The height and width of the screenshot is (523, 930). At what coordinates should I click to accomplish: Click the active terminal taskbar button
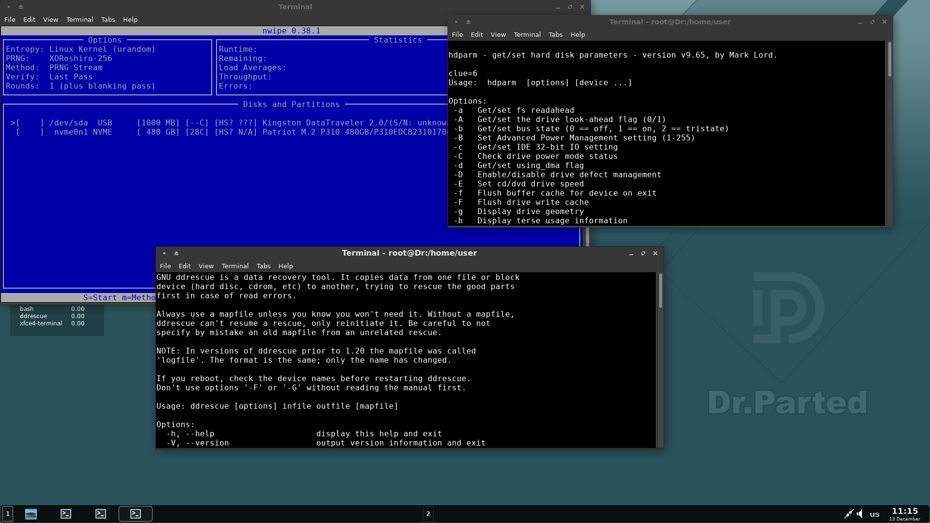(136, 514)
